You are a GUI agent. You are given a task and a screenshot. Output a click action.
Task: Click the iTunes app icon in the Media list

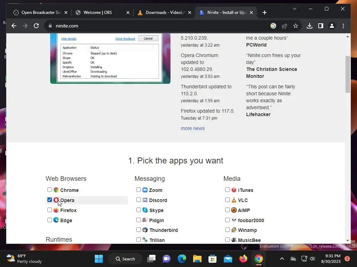[x=234, y=190]
